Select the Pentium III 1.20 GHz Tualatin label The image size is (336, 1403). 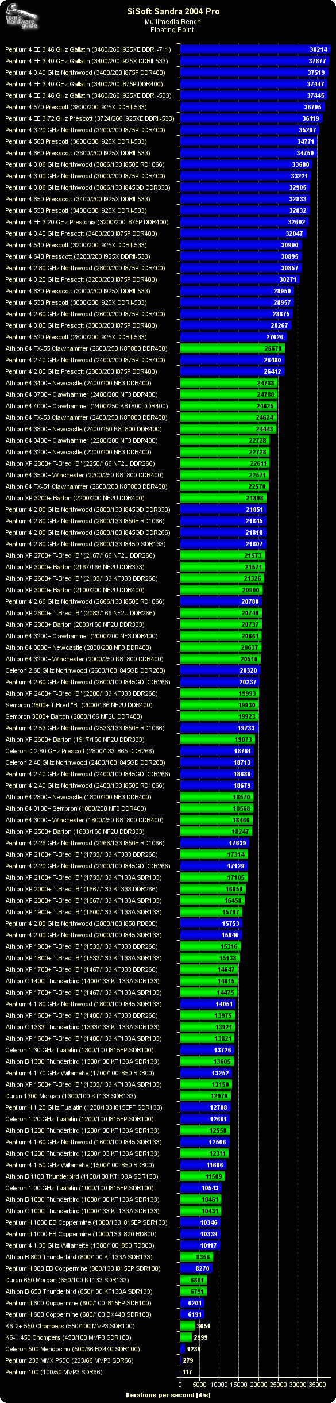84,1107
